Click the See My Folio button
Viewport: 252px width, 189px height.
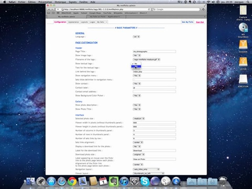(x=187, y=22)
